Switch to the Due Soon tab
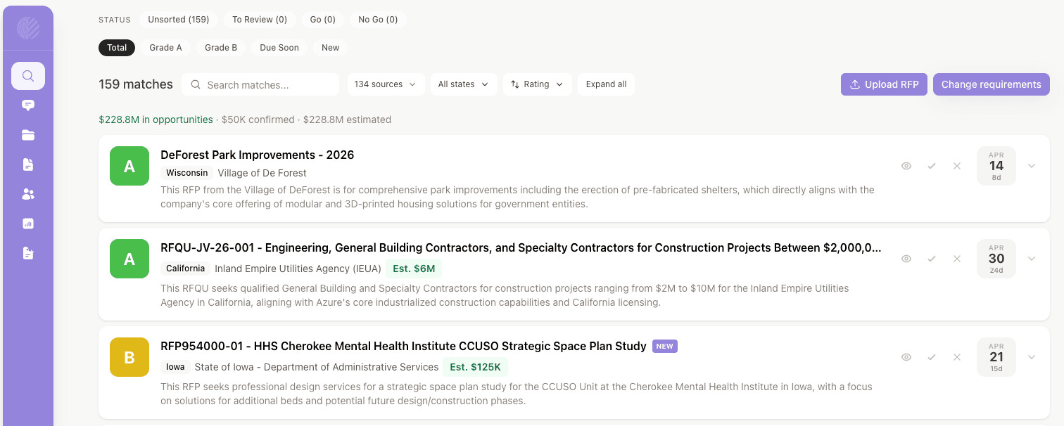The width and height of the screenshot is (1064, 426). click(279, 48)
